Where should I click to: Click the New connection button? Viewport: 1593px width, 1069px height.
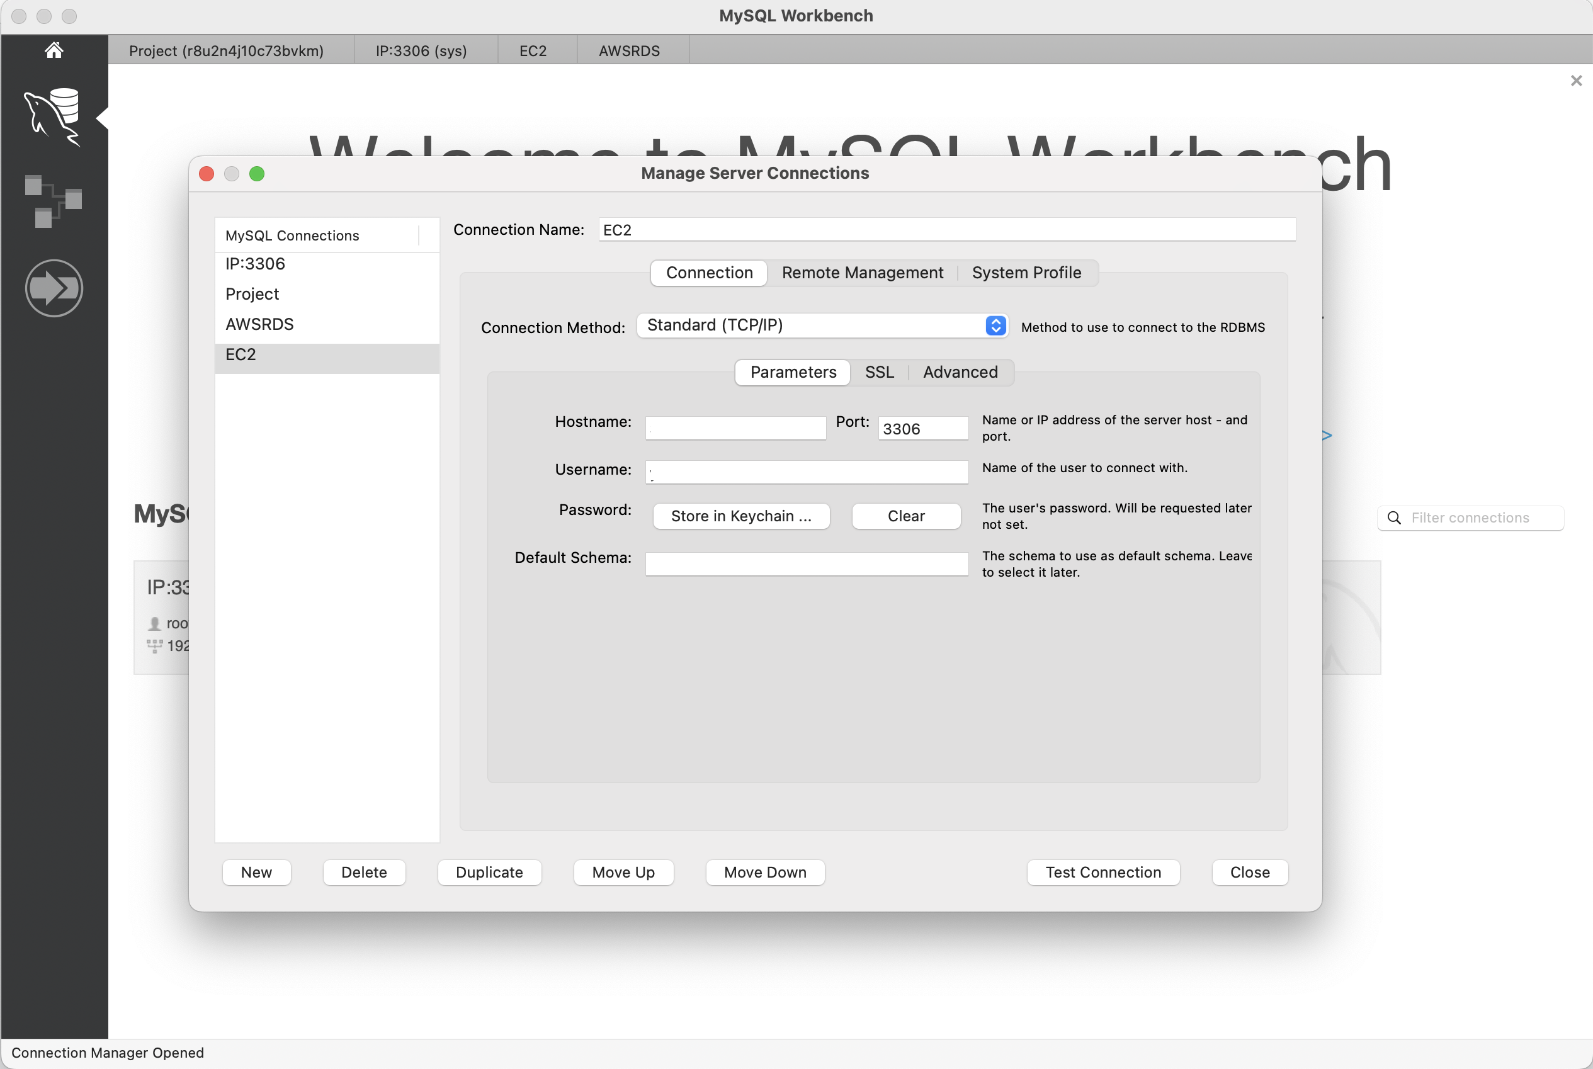tap(256, 873)
